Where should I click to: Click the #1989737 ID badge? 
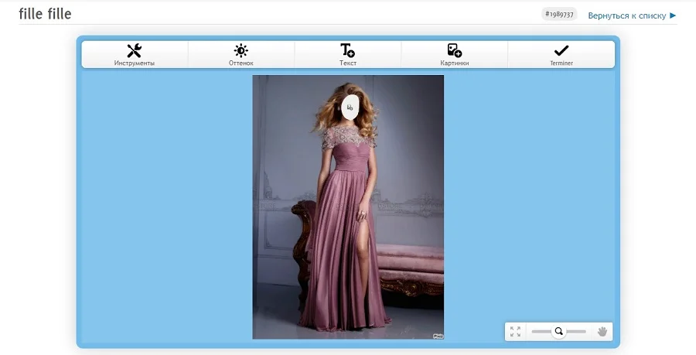click(559, 14)
